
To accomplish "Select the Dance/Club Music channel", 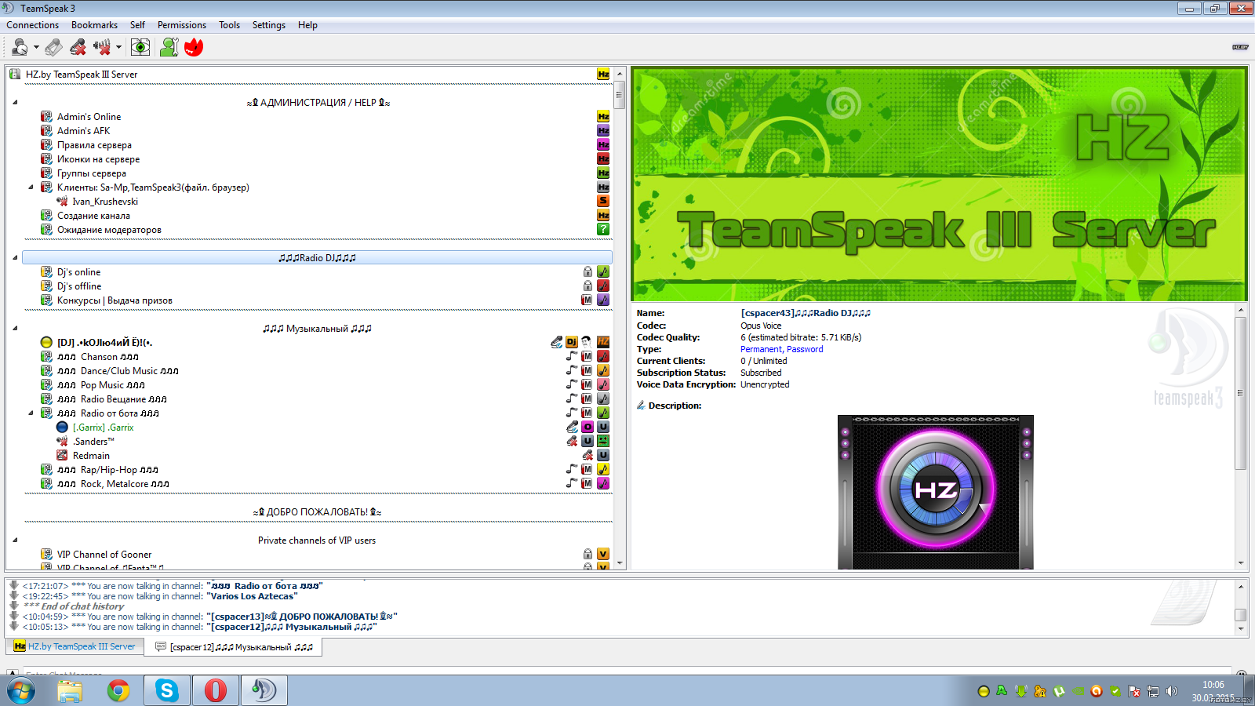I will click(118, 371).
